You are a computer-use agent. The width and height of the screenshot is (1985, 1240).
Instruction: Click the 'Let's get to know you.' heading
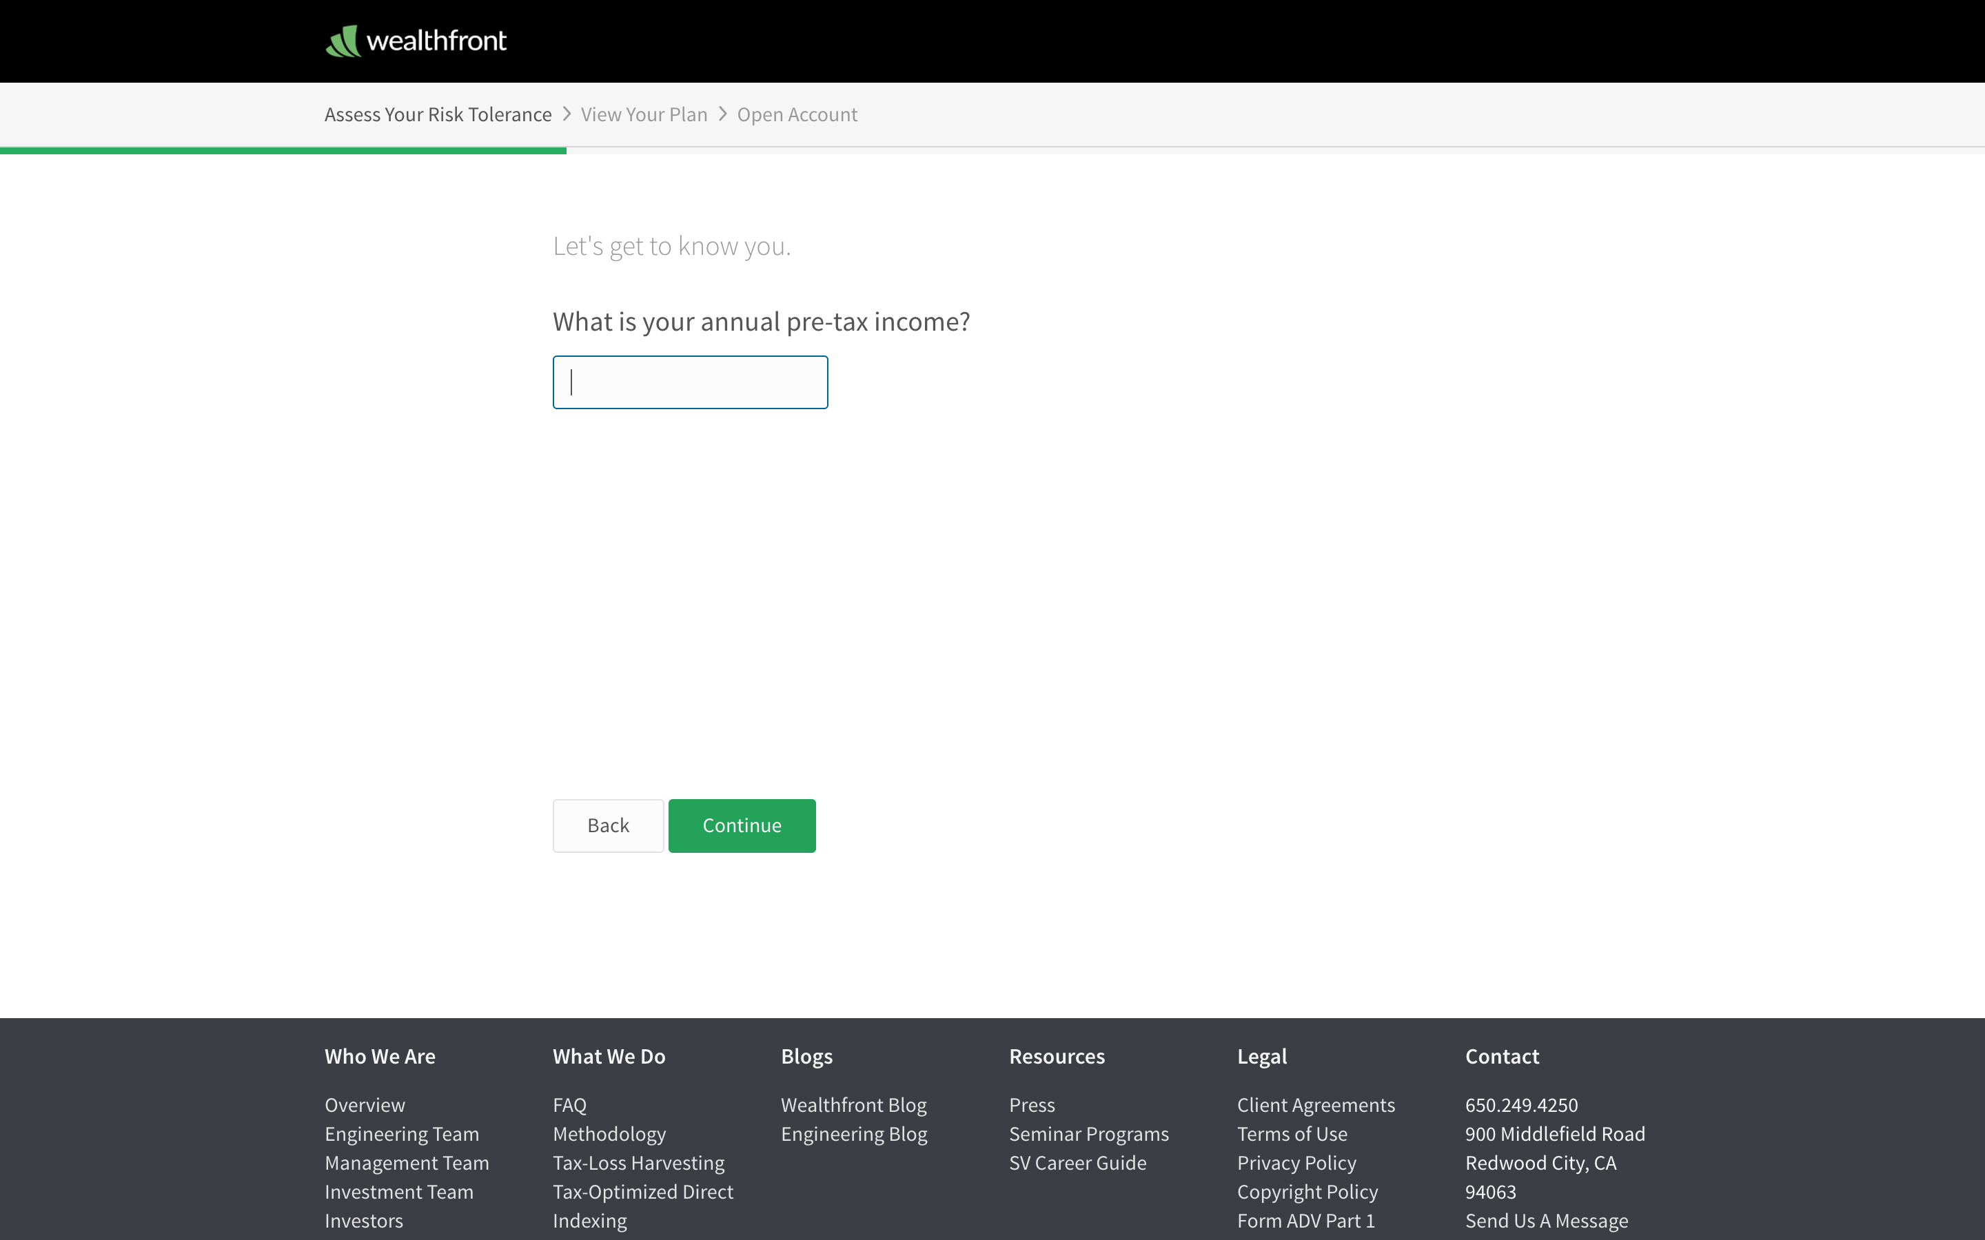tap(672, 246)
